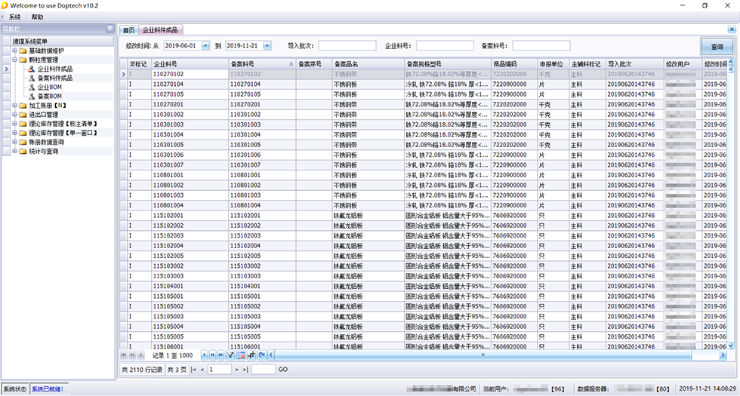Screen dimensions: 740x396
Task: Click the filter funnel icon in grid navigator
Action: [231, 355]
